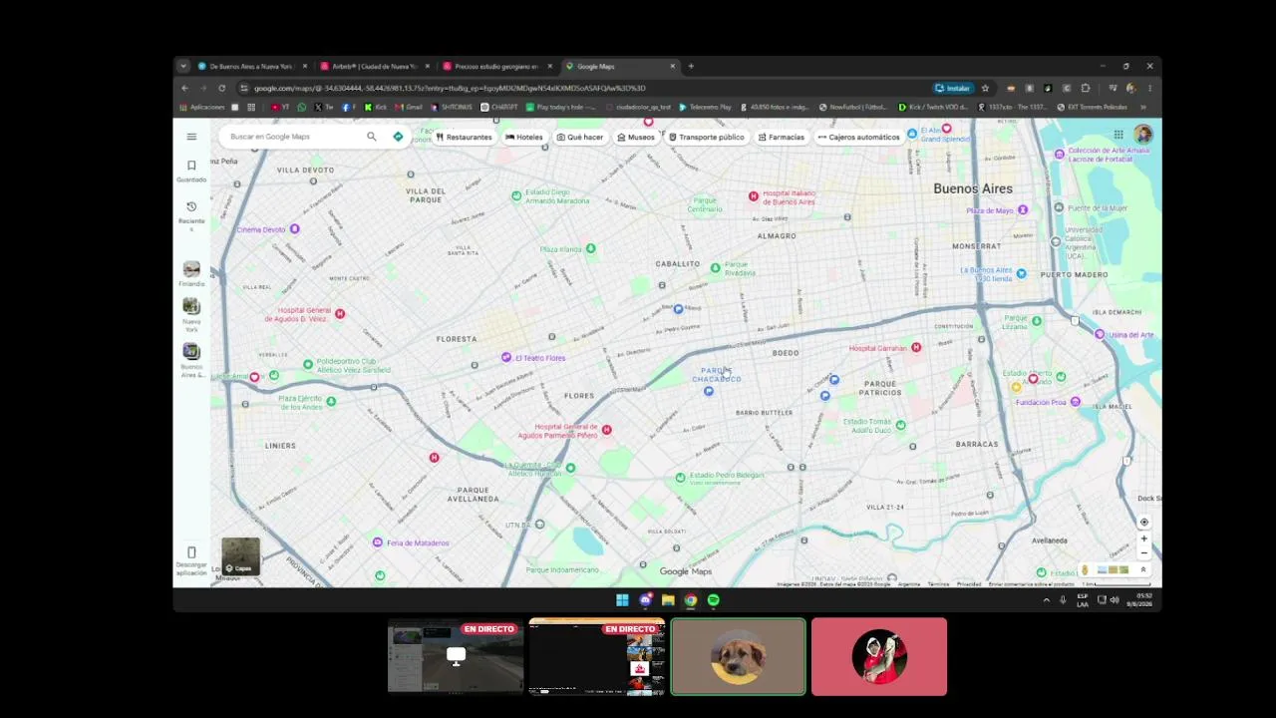Select the red avatar participant tile
This screenshot has width=1276, height=718.
(x=879, y=656)
